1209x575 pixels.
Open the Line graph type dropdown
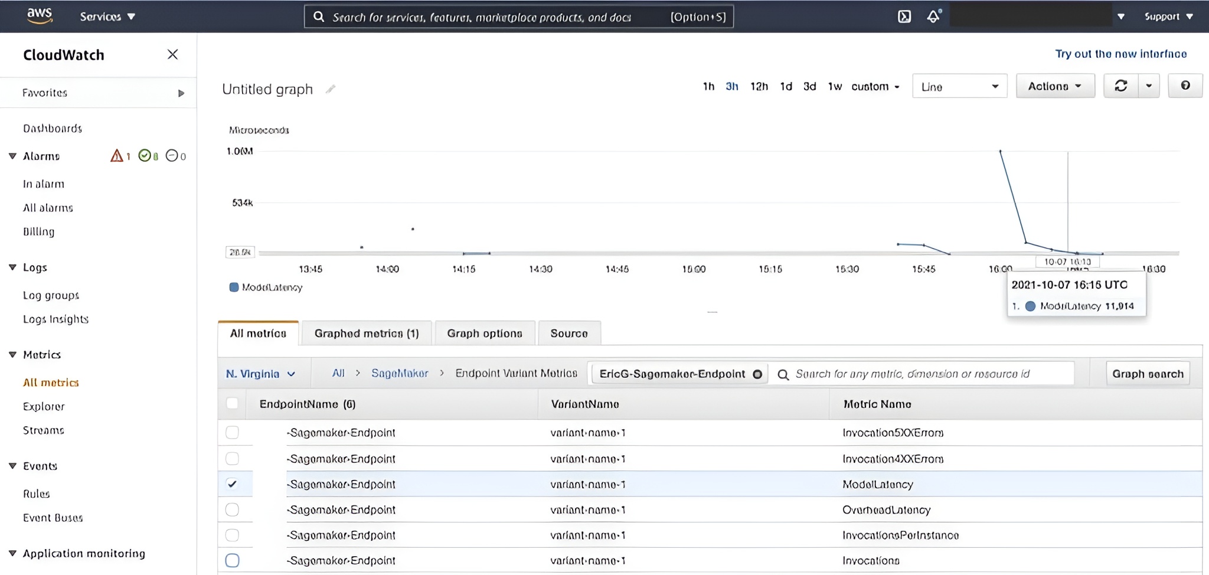(959, 87)
